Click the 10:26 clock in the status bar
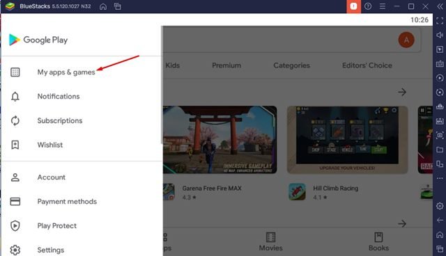 420,20
